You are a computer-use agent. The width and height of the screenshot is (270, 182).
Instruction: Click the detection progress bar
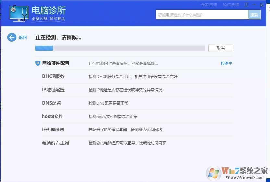pos(120,48)
